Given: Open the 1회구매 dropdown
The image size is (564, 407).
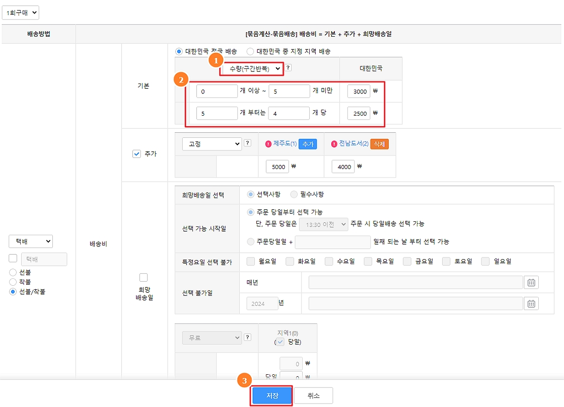Looking at the screenshot, I should click(20, 13).
